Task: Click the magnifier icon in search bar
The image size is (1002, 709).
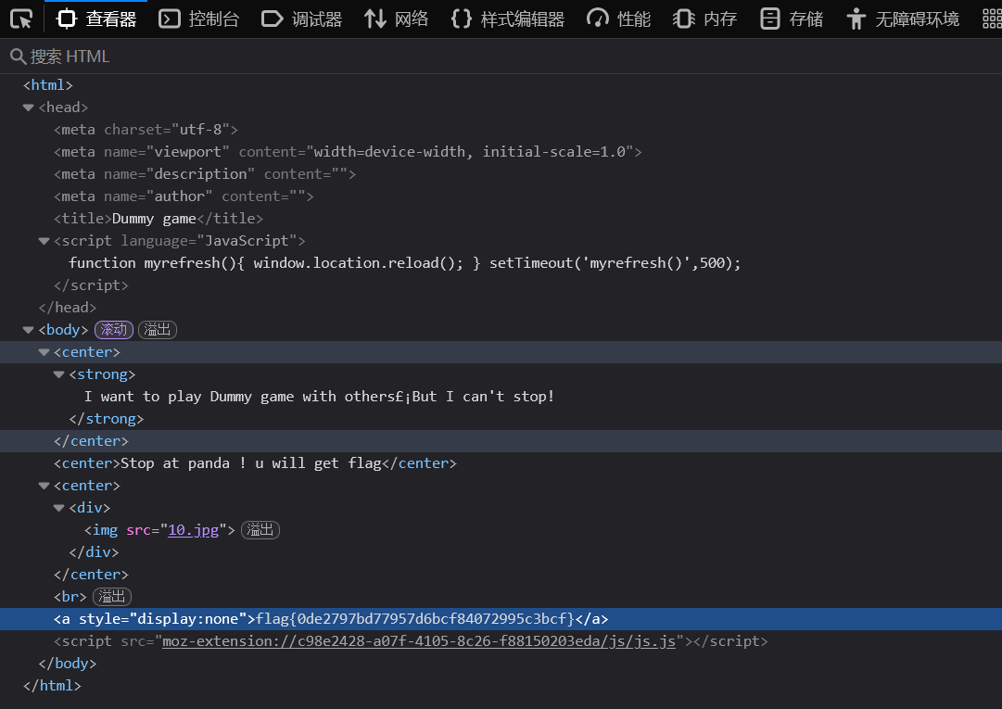Action: click(18, 57)
